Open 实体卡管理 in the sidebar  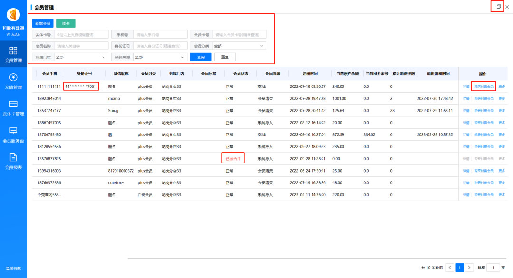pyautogui.click(x=13, y=108)
